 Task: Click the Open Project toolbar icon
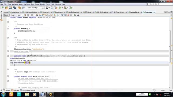tap(11, 8)
